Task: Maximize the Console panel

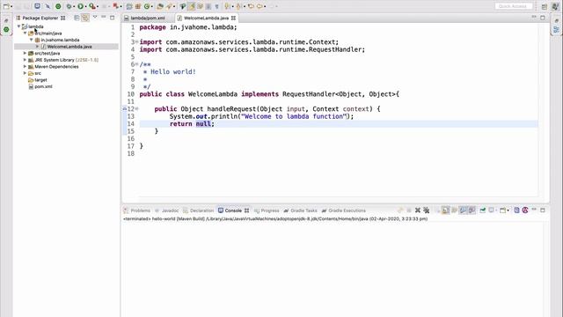Action: coord(543,210)
